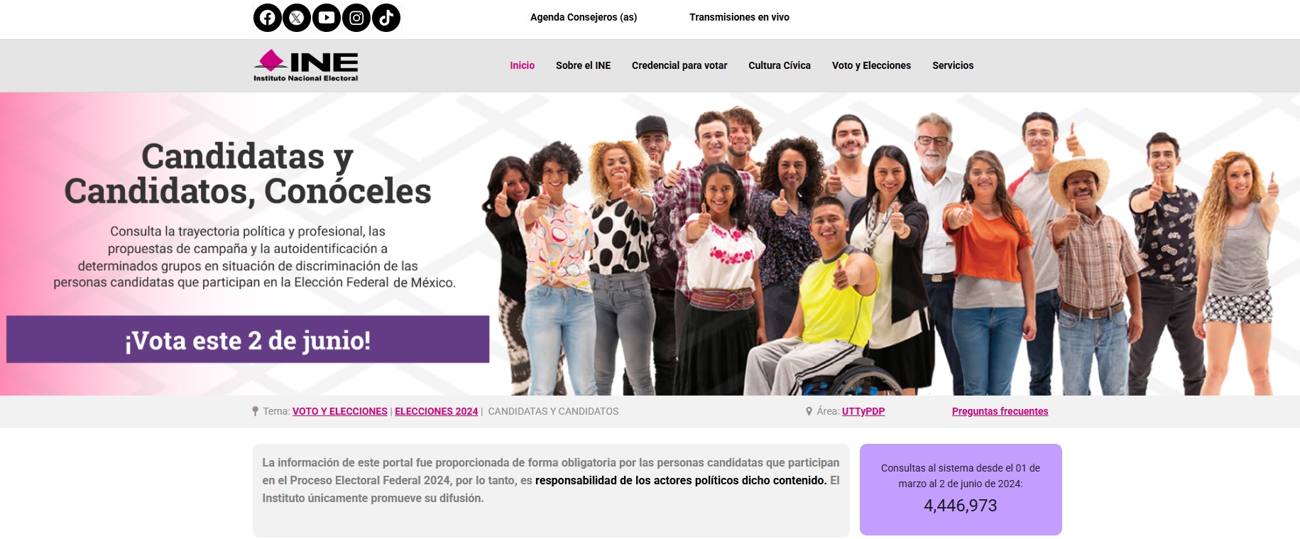The image size is (1300, 539).
Task: Open Transmisiones en vivo link
Action: [739, 17]
